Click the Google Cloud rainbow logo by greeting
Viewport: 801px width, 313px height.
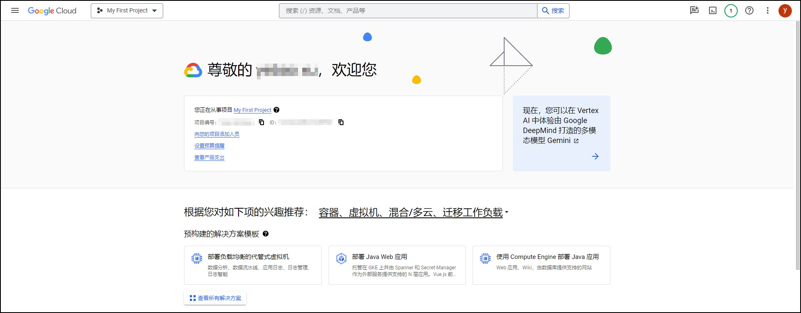click(x=193, y=70)
